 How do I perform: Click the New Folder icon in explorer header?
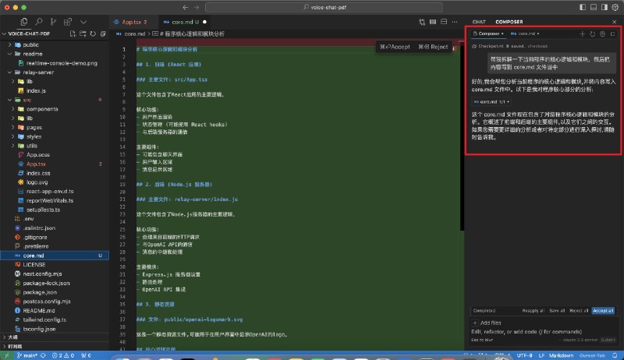[x=83, y=34]
